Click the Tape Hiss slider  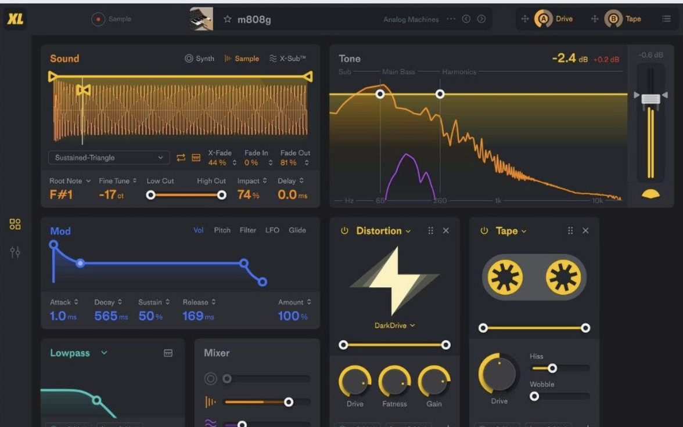(560, 368)
